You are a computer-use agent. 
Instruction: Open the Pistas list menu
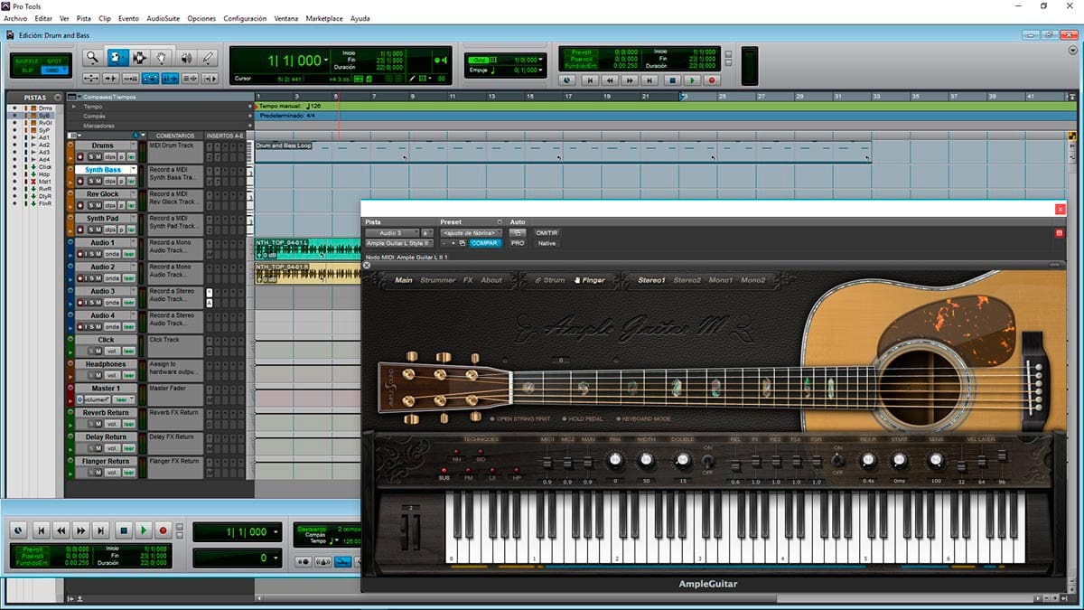[58, 97]
